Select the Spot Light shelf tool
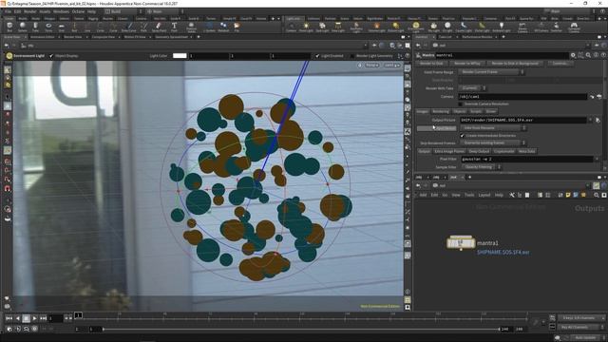This screenshot has height=342, width=608. point(322,28)
